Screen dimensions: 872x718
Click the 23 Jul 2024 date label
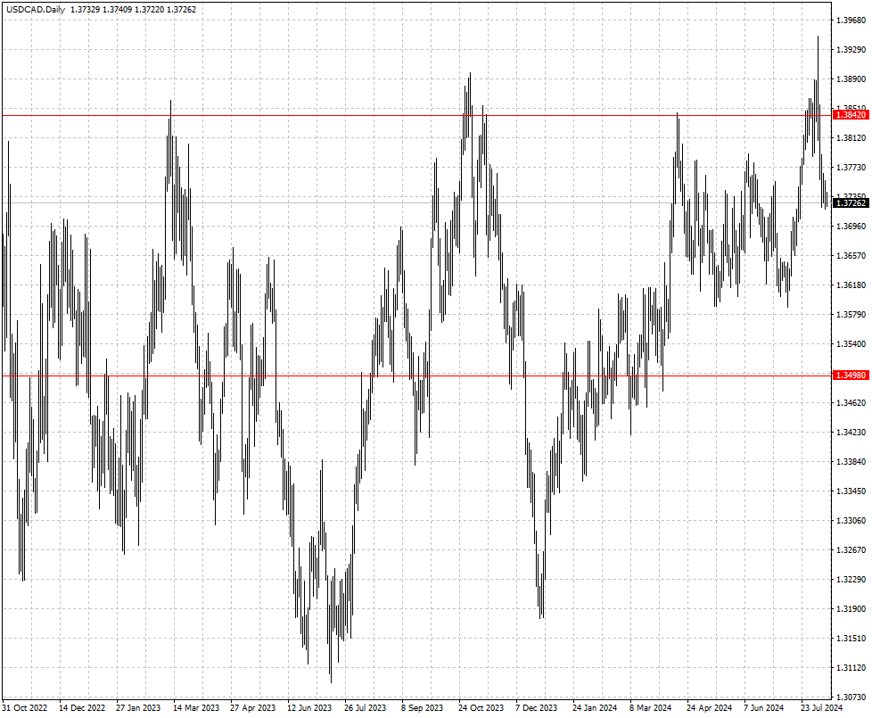click(x=822, y=708)
